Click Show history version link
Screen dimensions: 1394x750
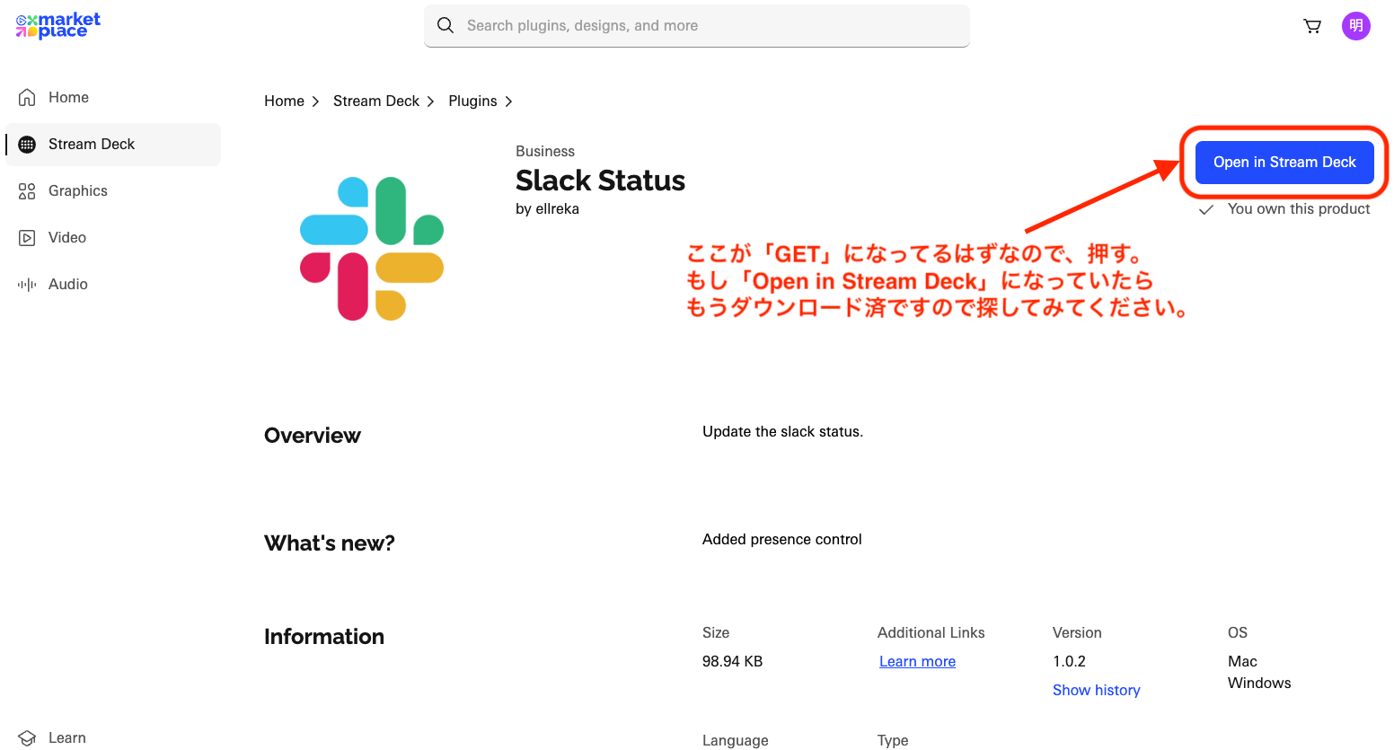[1096, 690]
